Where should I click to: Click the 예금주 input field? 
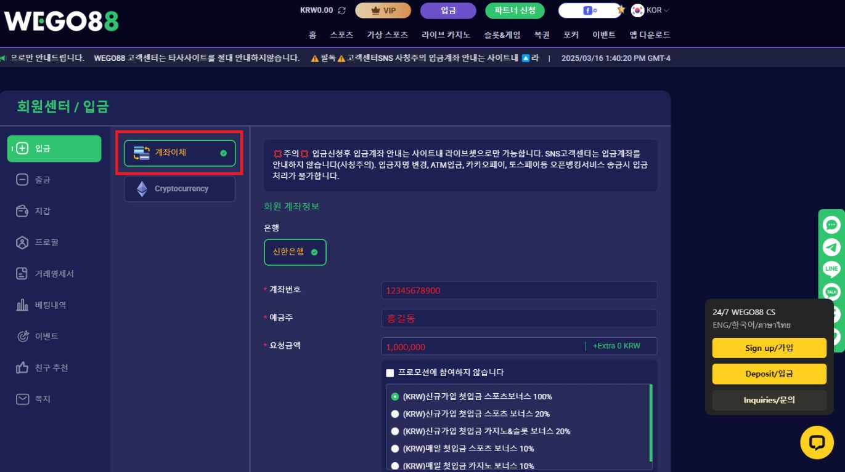click(519, 319)
